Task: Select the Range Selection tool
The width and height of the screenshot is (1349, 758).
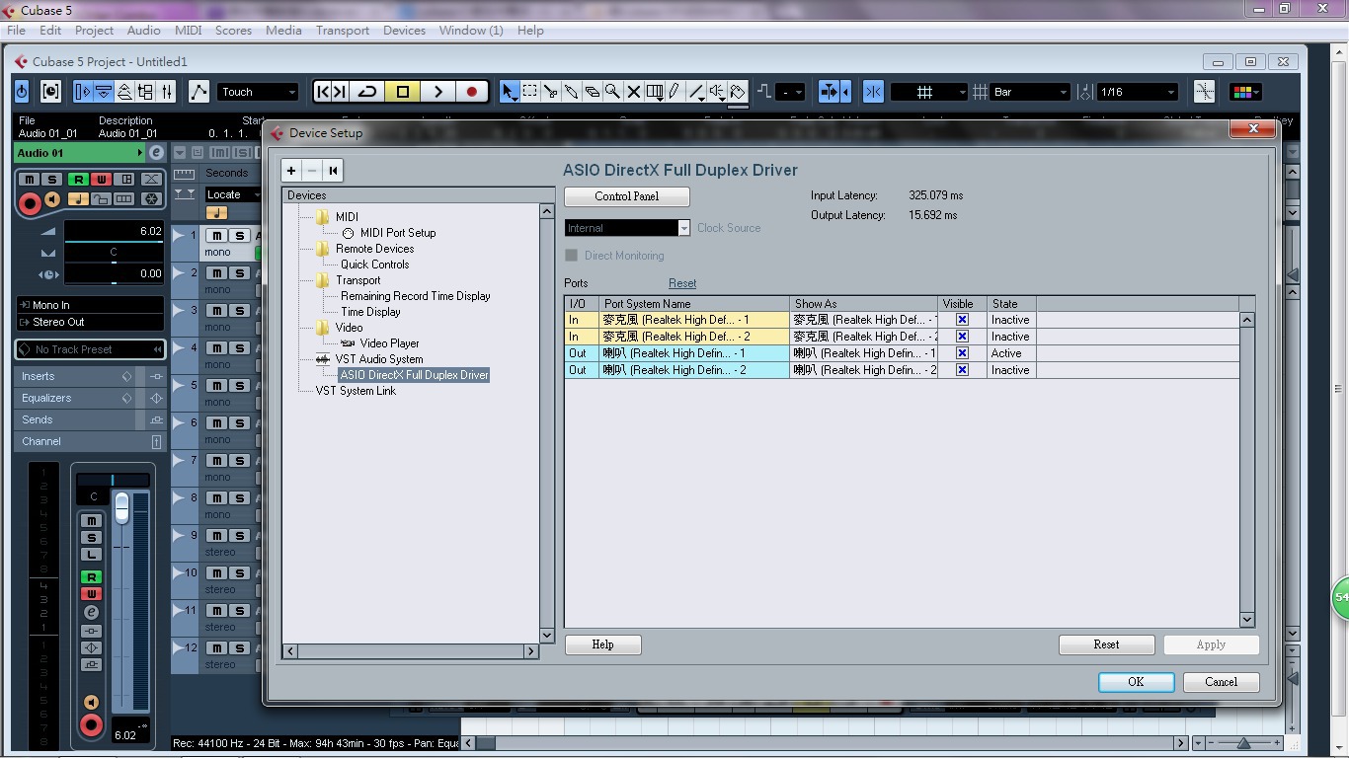Action: click(530, 92)
